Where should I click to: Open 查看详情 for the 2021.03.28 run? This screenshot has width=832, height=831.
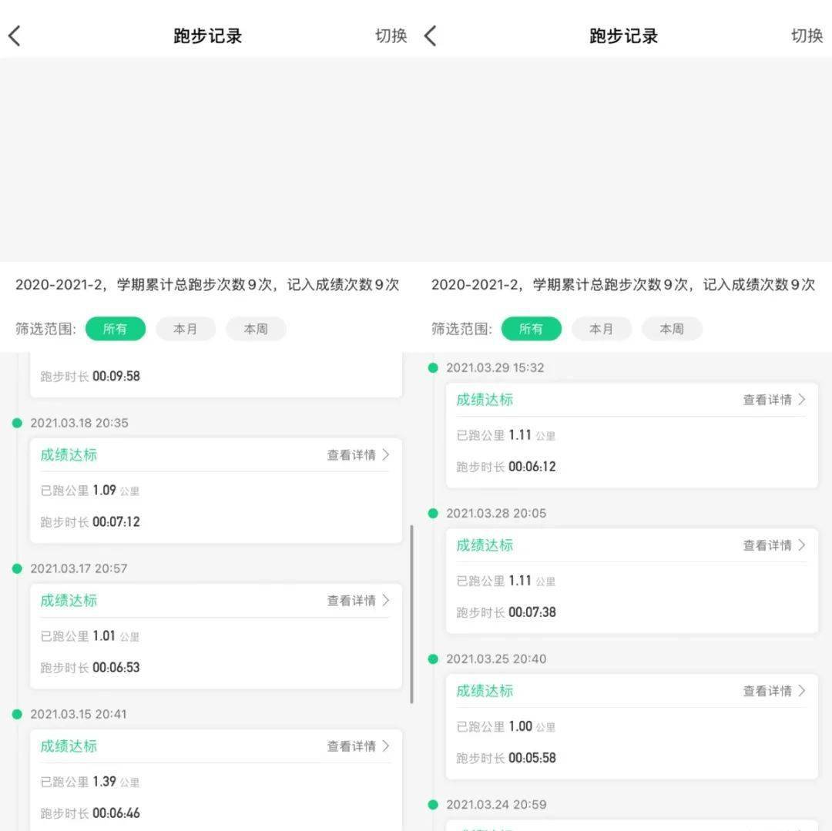tap(774, 545)
